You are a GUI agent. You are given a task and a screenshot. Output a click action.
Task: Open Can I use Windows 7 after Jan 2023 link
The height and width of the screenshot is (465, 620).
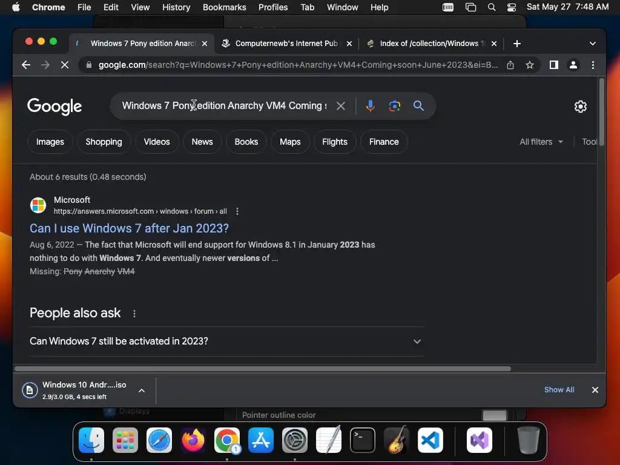coord(129,228)
